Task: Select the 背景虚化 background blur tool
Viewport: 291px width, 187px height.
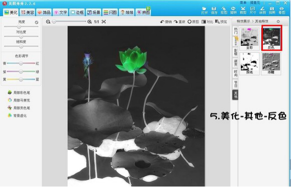Action: click(x=17, y=116)
